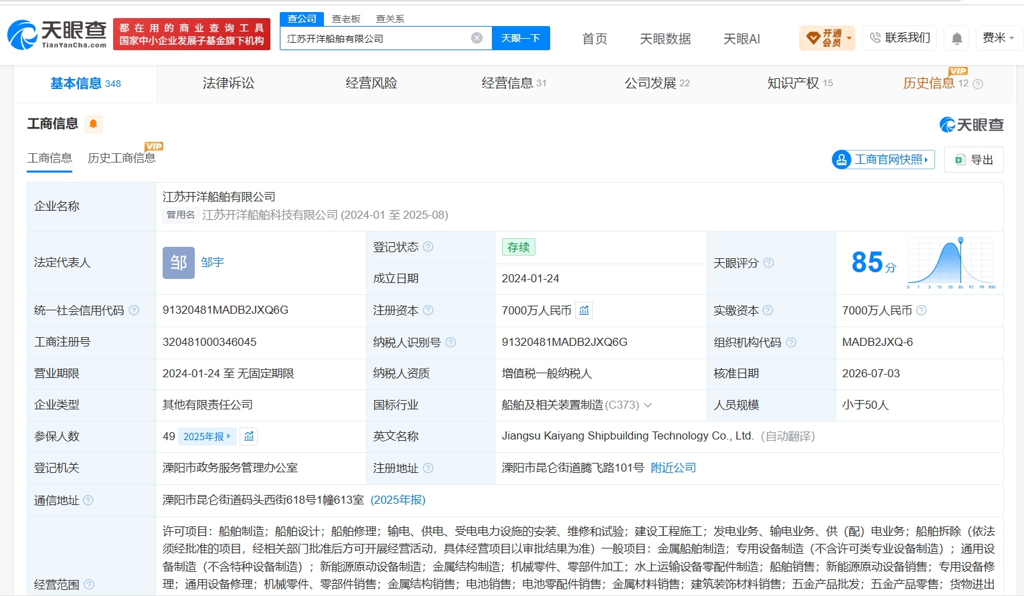Viewport: 1024px width, 596px height.
Task: Expand the 2025年报 year selector
Action: coord(207,436)
